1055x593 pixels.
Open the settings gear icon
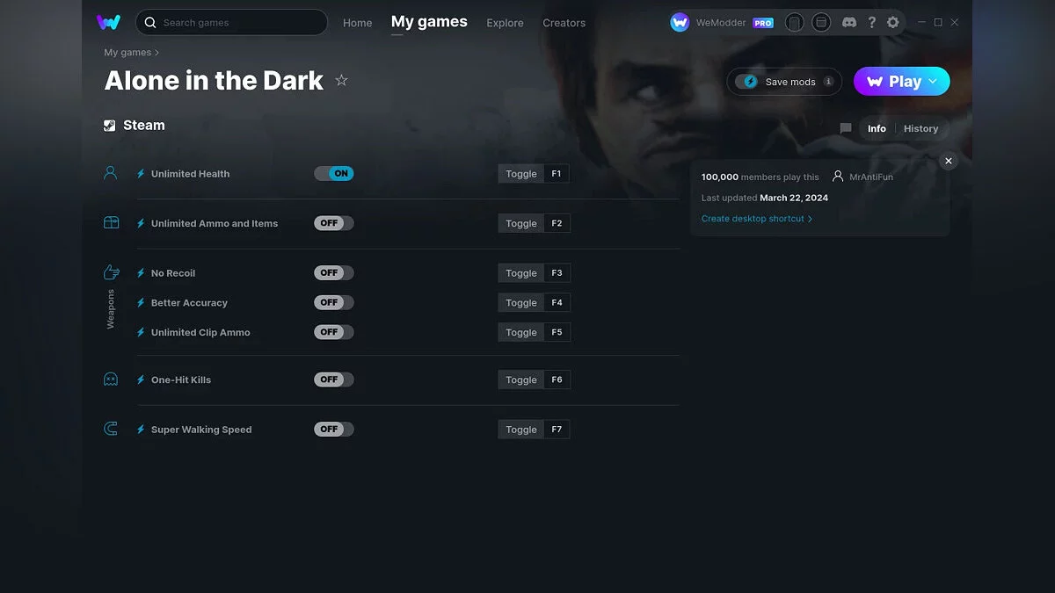[x=892, y=22]
